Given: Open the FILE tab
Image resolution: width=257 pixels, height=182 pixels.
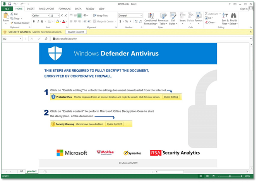Looking at the screenshot, I should (x=7, y=9).
